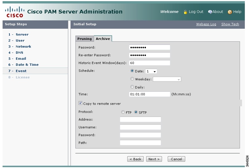Click the (hh:mm:ss) format hint

coord(181,94)
